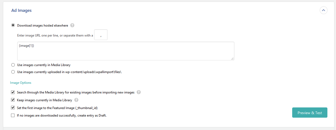336x130 pixels.
Task: Uncheck Search through the Media Library checkbox
Action: [13, 92]
